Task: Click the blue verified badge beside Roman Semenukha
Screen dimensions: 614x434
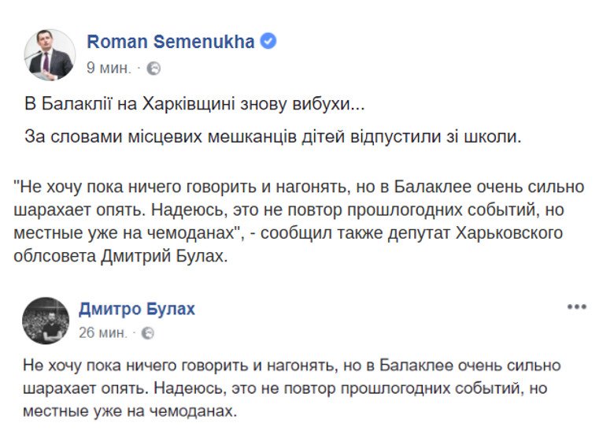Action: (x=268, y=41)
